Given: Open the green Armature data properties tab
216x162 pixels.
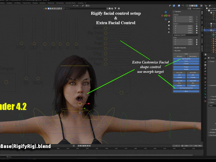Looking at the screenshot, I should coord(205,91).
